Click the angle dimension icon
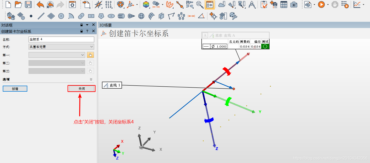The width and height of the screenshot is (370, 163). pos(201,16)
